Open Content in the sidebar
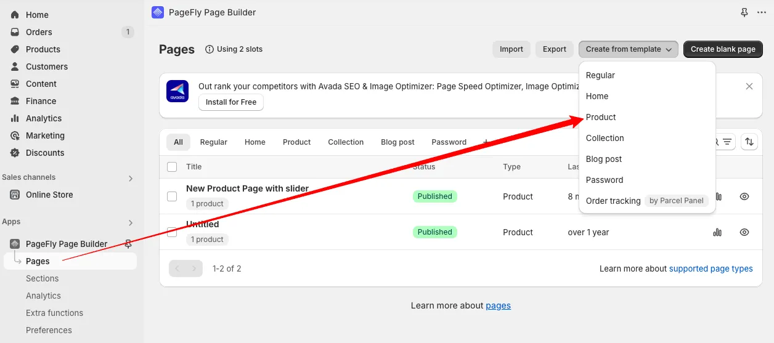 coord(41,84)
